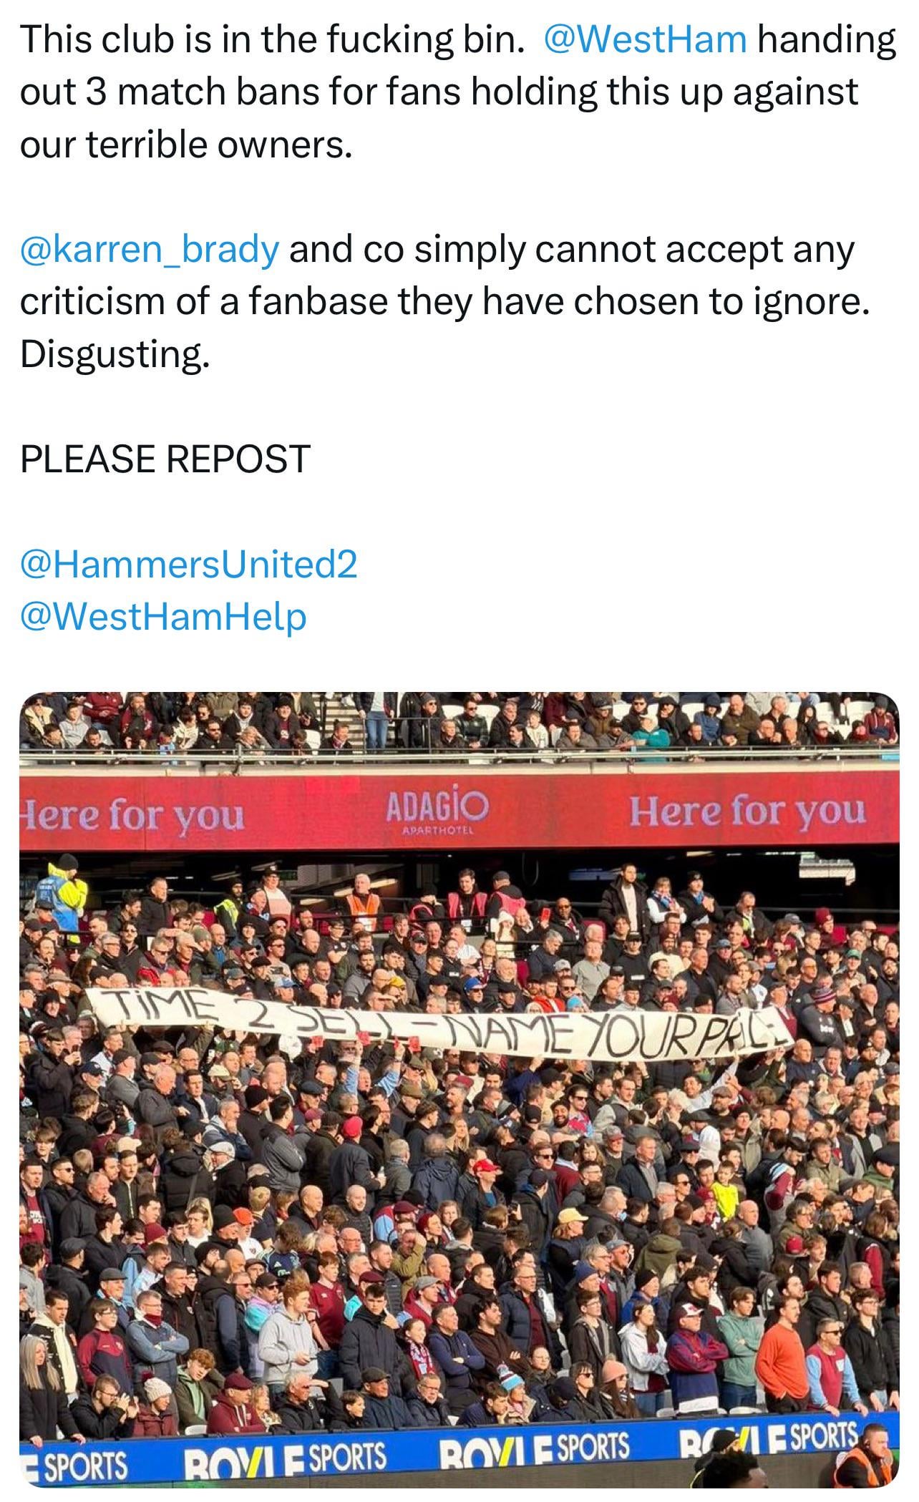
Task: Click the "PLEASE REPOST" text line
Action: pos(165,459)
